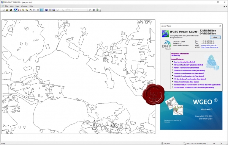Open the View menu
The image size is (228, 145).
(12, 6)
